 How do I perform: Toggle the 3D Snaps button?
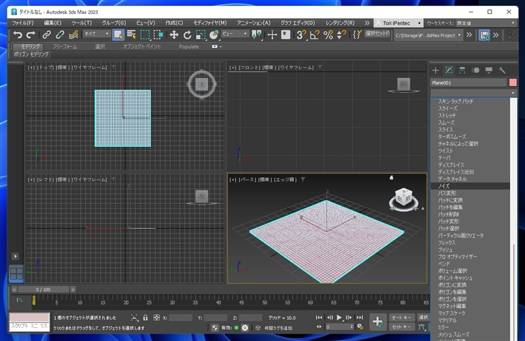[x=301, y=35]
